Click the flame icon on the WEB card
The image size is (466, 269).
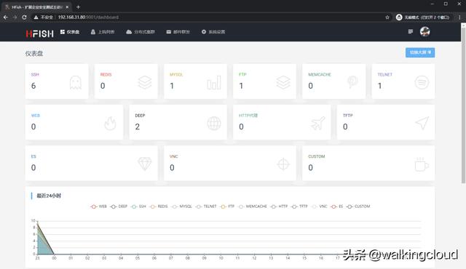[x=110, y=124]
